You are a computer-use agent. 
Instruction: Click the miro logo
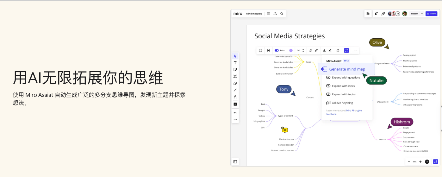[238, 14]
